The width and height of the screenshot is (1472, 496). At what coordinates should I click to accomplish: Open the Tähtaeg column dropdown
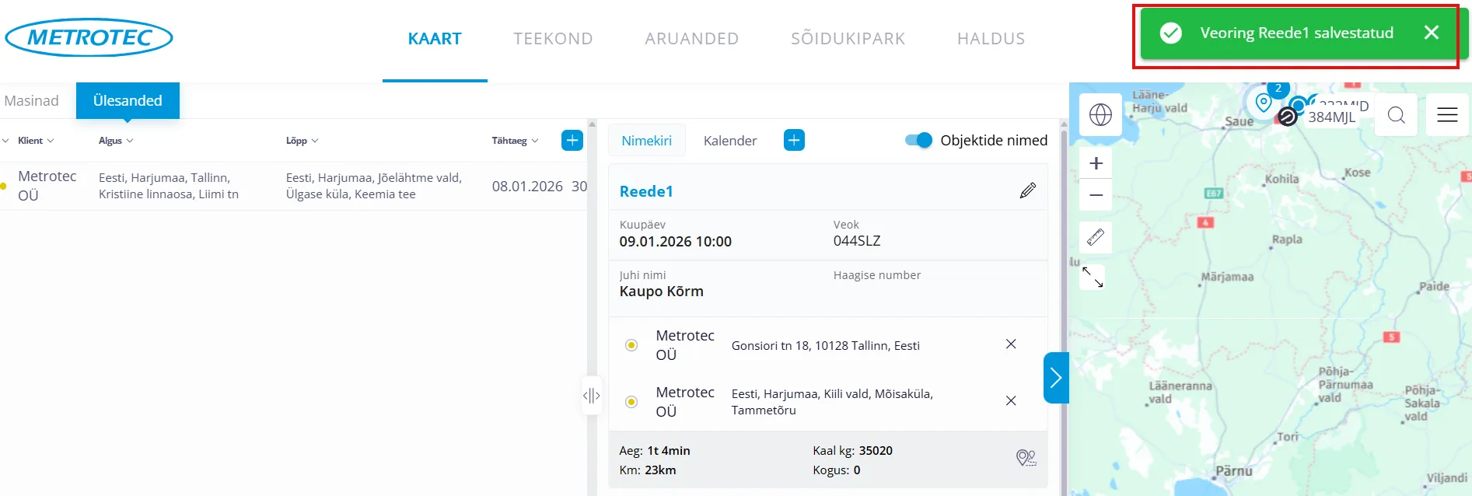point(515,141)
